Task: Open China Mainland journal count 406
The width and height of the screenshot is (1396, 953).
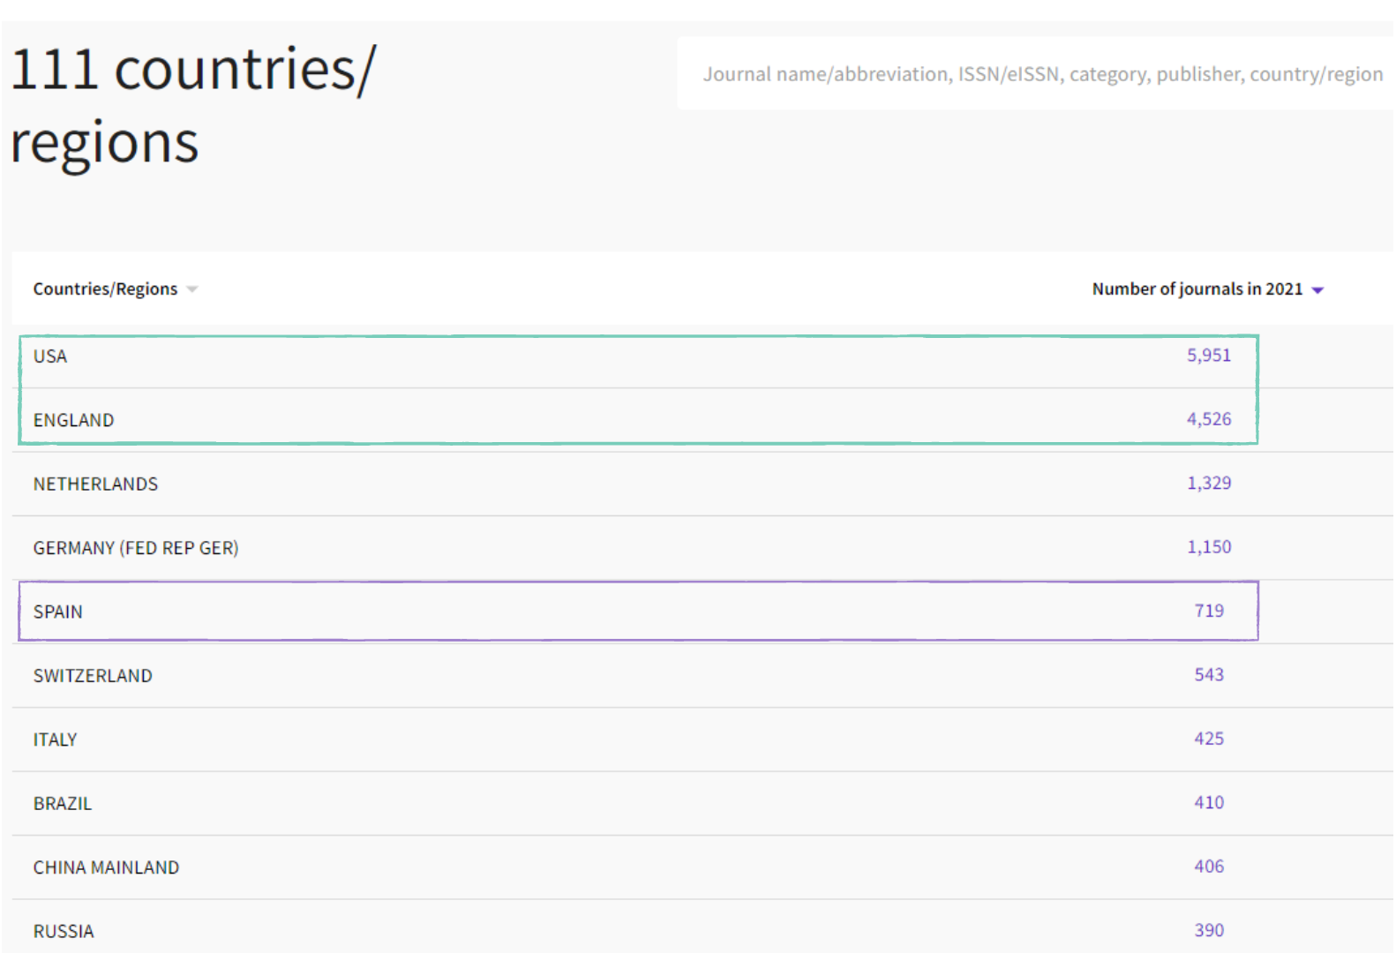Action: [1209, 867]
